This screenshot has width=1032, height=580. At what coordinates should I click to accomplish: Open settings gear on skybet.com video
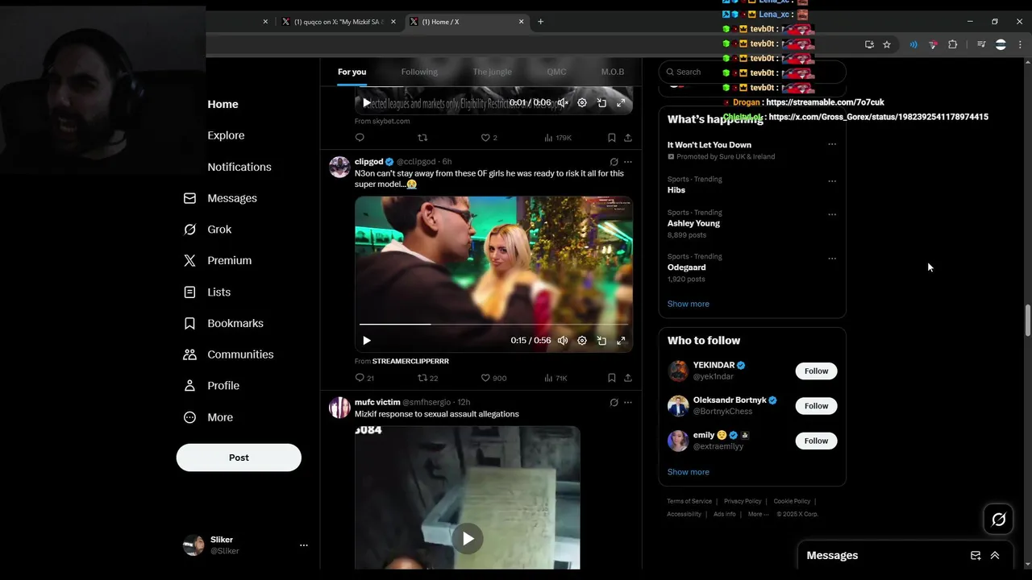point(582,102)
